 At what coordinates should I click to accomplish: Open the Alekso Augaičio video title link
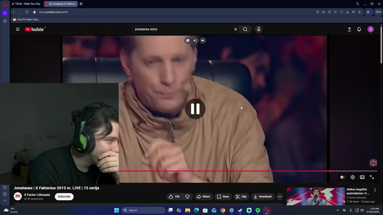(x=358, y=191)
